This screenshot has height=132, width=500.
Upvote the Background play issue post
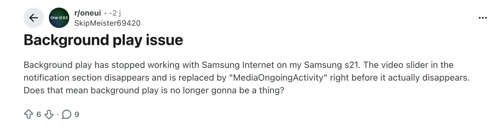coord(29,114)
